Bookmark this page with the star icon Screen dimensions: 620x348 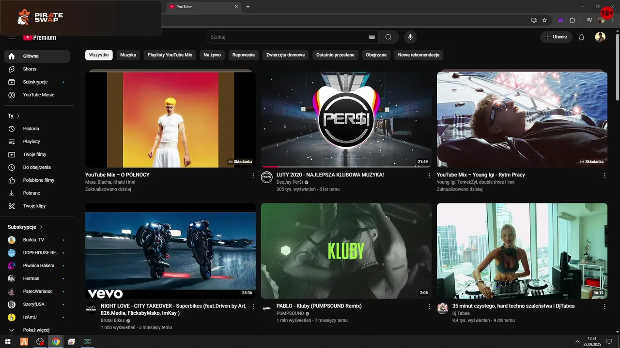544,20
